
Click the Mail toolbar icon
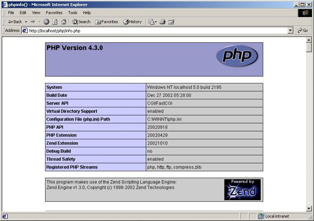[x=152, y=22]
